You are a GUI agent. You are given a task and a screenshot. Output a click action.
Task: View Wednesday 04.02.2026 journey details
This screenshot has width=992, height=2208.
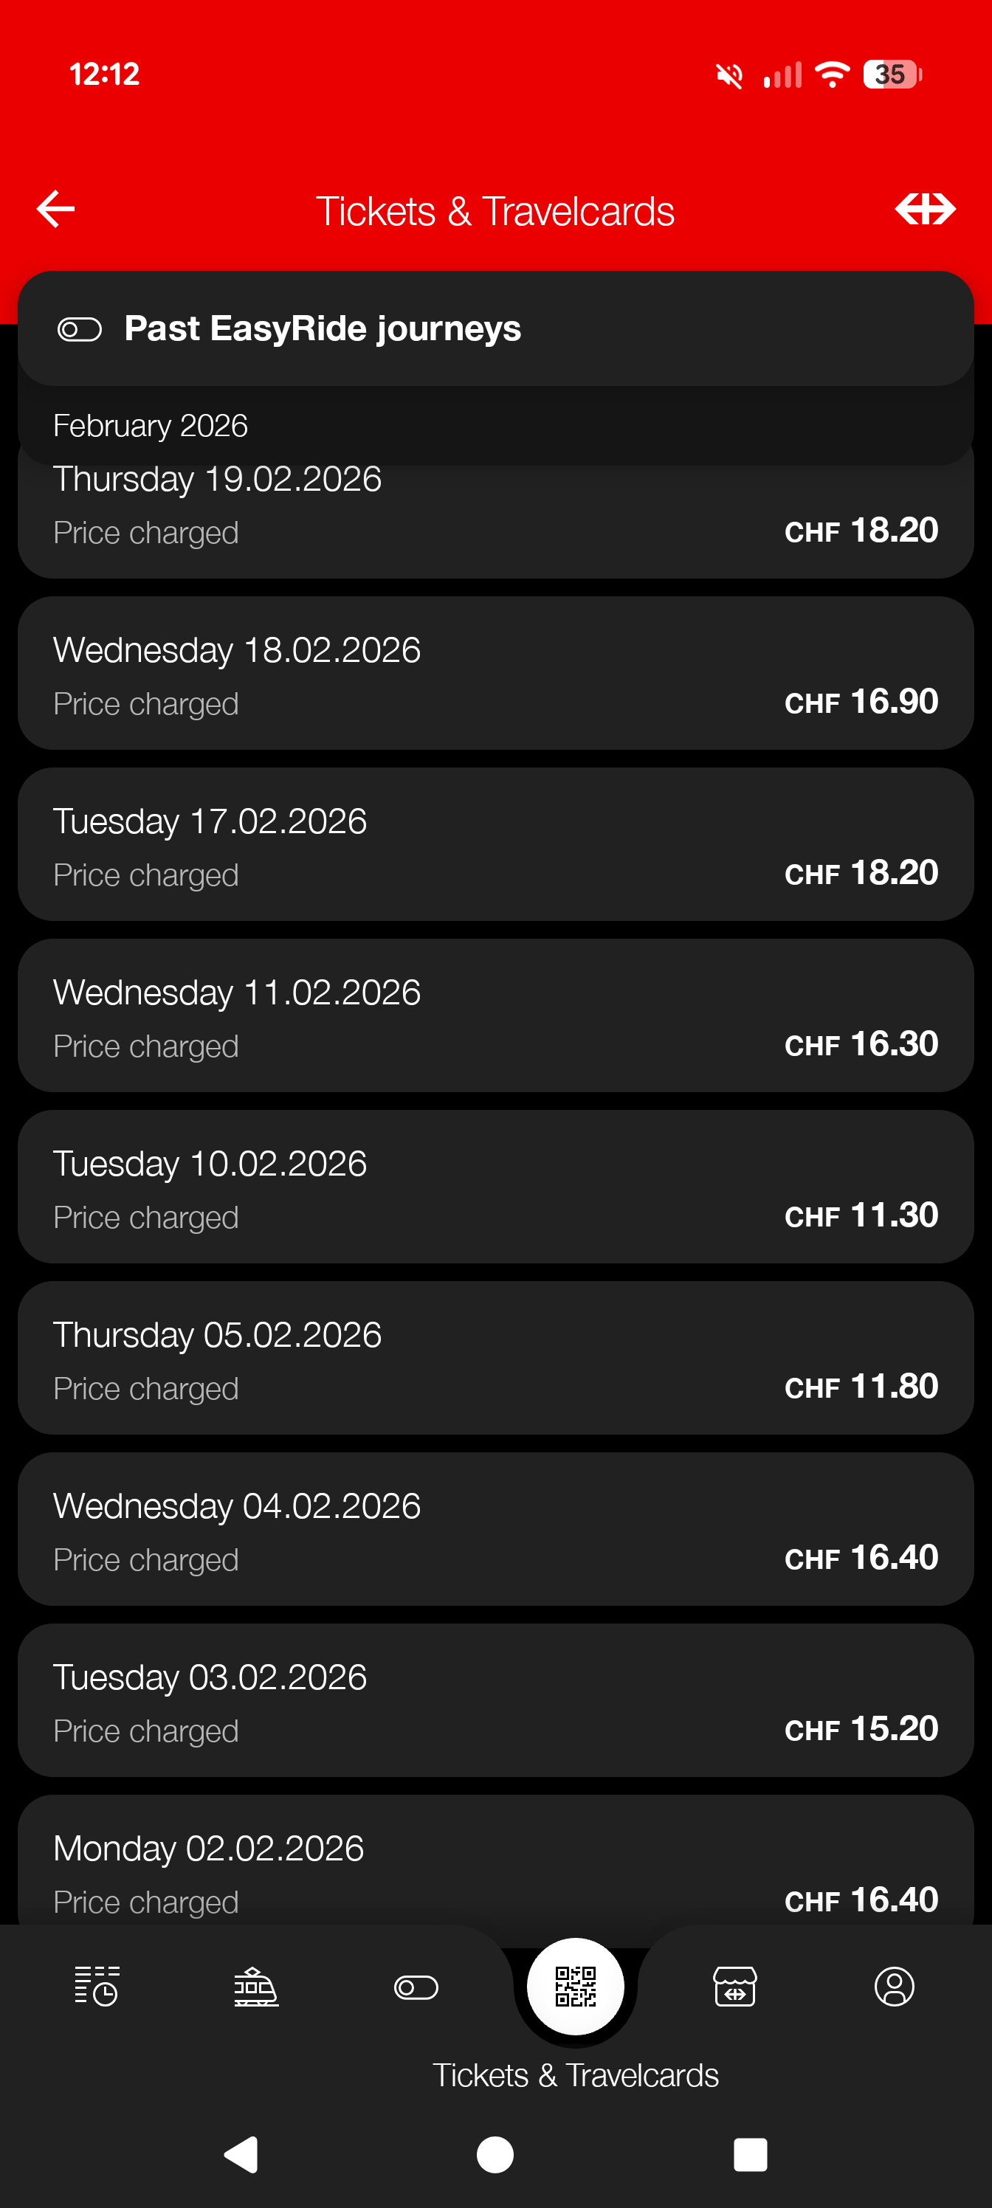(495, 1529)
